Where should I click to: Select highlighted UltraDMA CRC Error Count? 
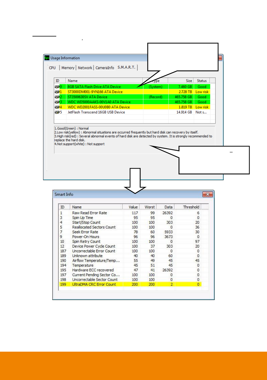tap(130, 284)
